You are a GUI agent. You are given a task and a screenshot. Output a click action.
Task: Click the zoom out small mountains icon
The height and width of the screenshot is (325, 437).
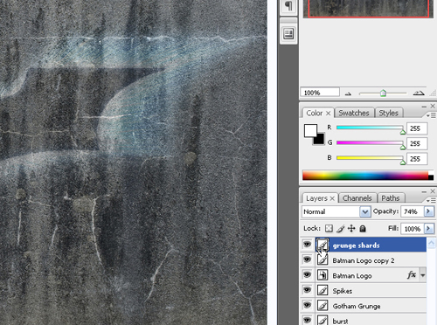(348, 93)
